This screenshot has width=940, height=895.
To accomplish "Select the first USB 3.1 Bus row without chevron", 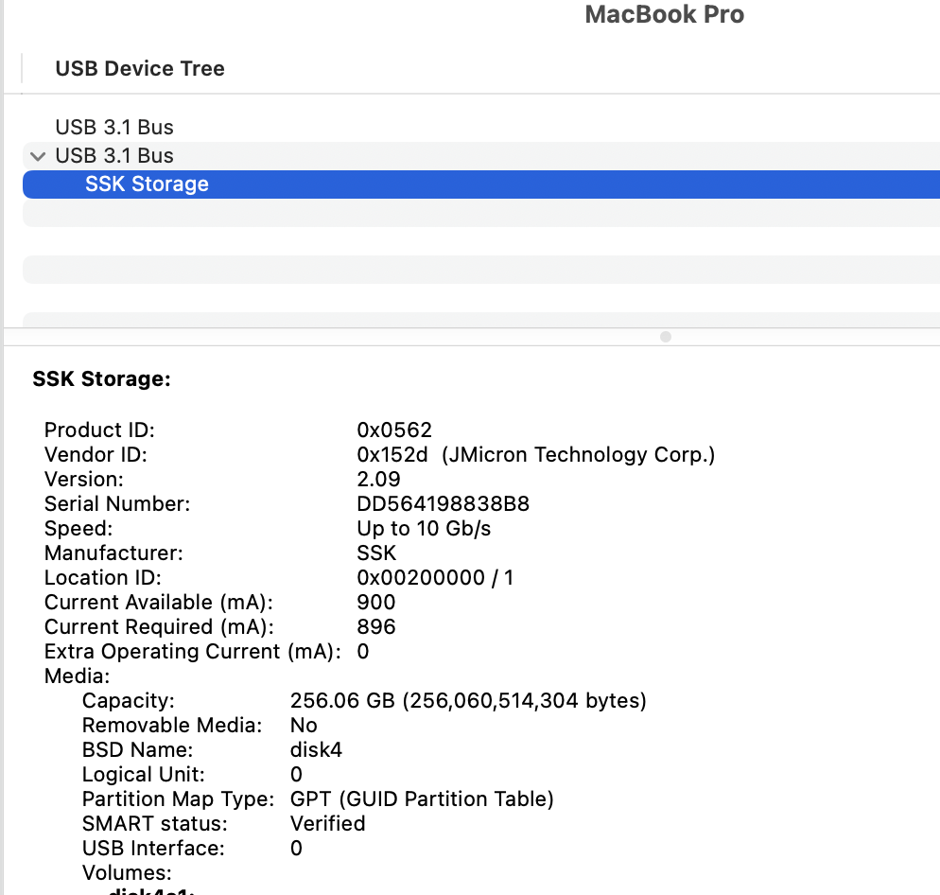I will pyautogui.click(x=481, y=127).
